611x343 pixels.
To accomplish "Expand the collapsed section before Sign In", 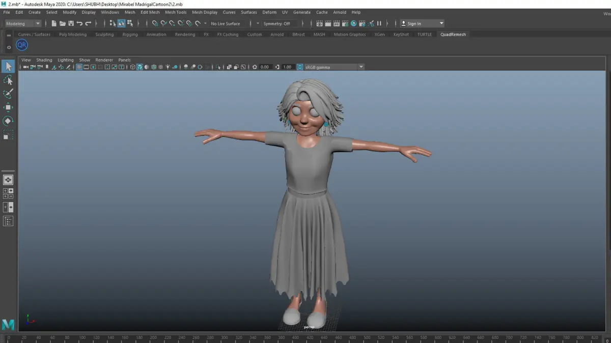I will pos(387,23).
